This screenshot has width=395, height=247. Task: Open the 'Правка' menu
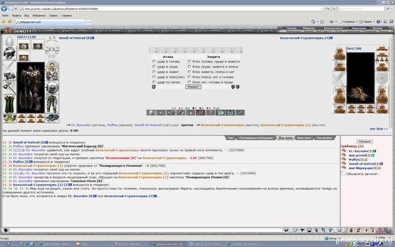16,16
